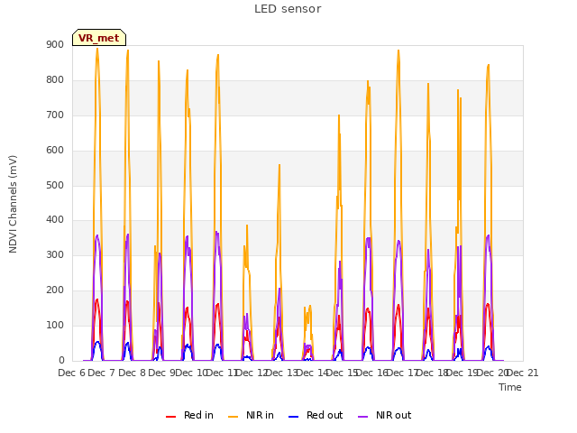Toggle the NIR out legend entry
Viewport: 577px width, 433px height.
tap(385, 415)
